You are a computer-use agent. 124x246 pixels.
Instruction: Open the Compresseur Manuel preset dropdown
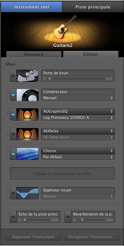78,98
